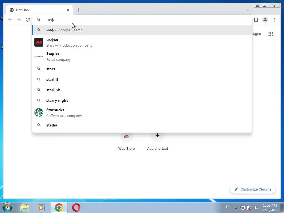The image size is (284, 213).
Task: Click the Add shortcut plus button
Action: pyautogui.click(x=158, y=135)
